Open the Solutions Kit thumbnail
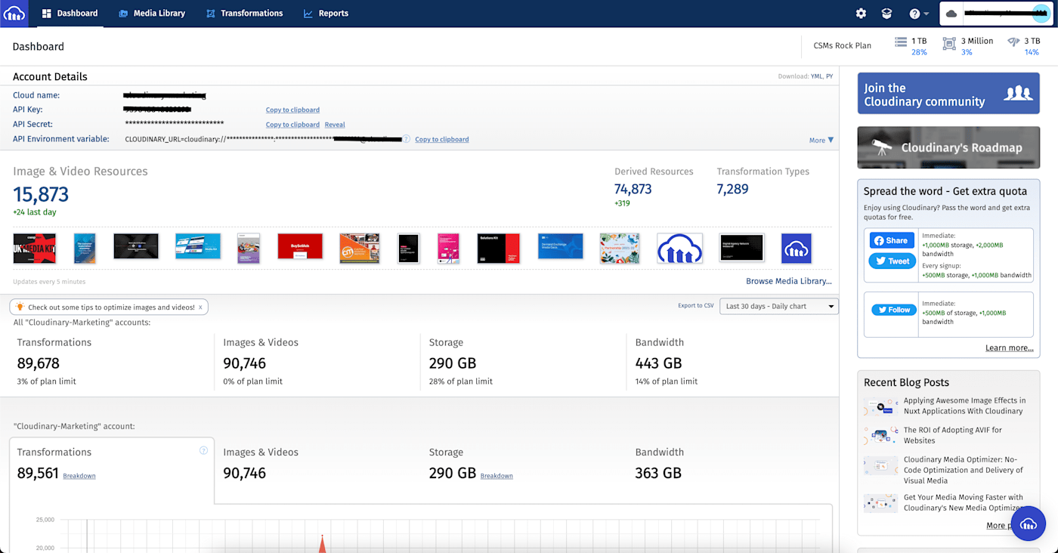This screenshot has height=553, width=1058. tap(498, 248)
